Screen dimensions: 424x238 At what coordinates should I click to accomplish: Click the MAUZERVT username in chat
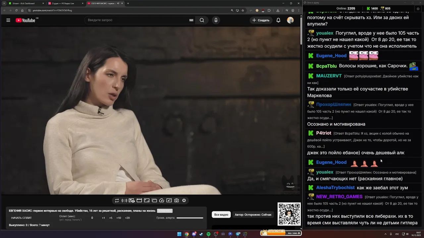[329, 76]
